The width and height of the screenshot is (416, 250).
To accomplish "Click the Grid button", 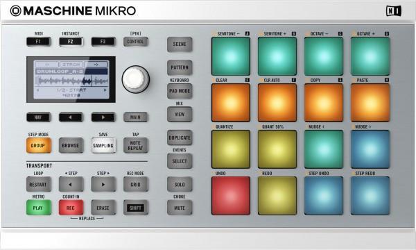I will (x=136, y=185).
